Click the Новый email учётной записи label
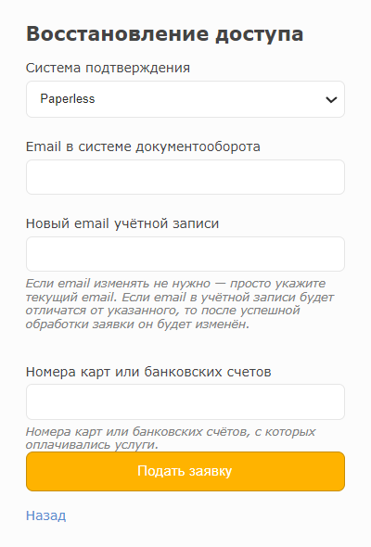This screenshot has width=371, height=547. coord(122,223)
